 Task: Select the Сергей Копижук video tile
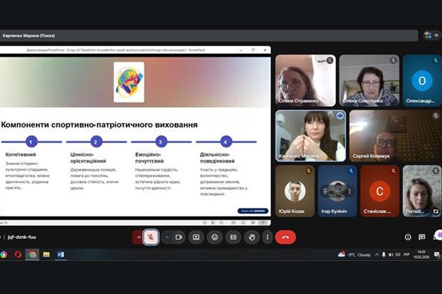coord(395,136)
